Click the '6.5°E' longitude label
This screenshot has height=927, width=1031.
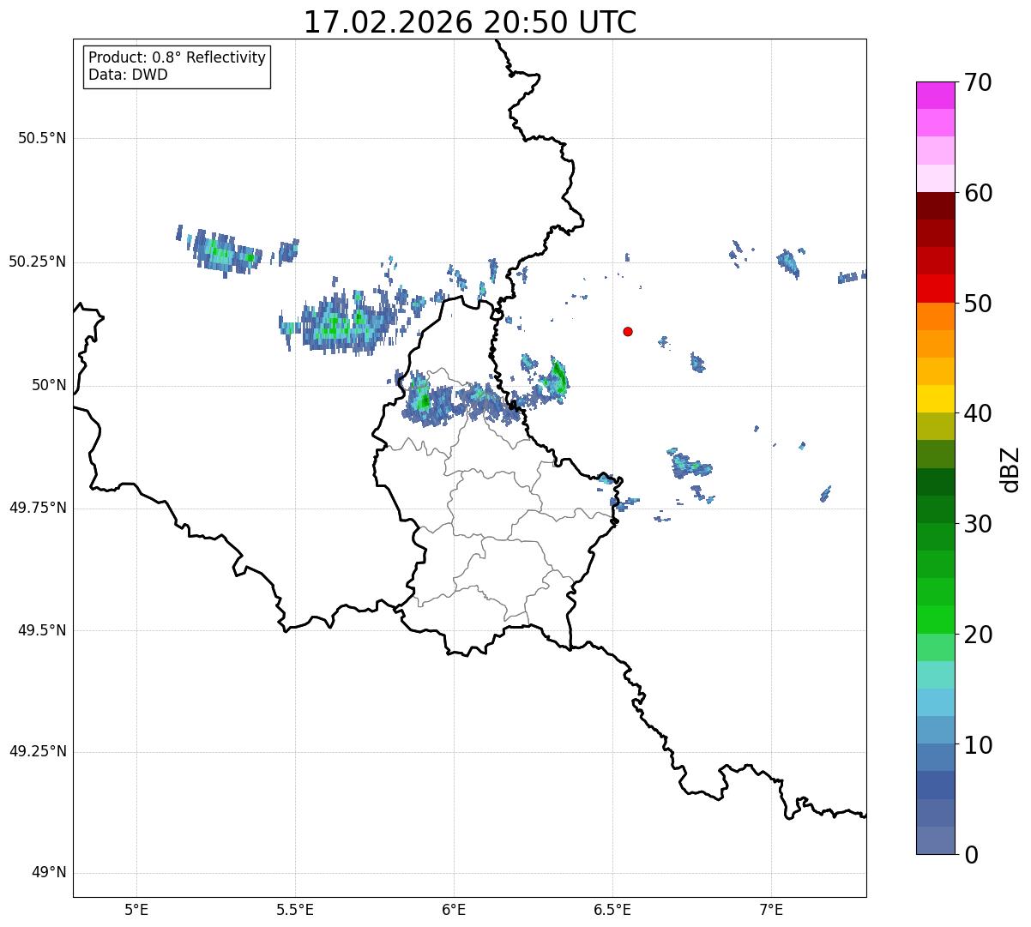tap(612, 910)
